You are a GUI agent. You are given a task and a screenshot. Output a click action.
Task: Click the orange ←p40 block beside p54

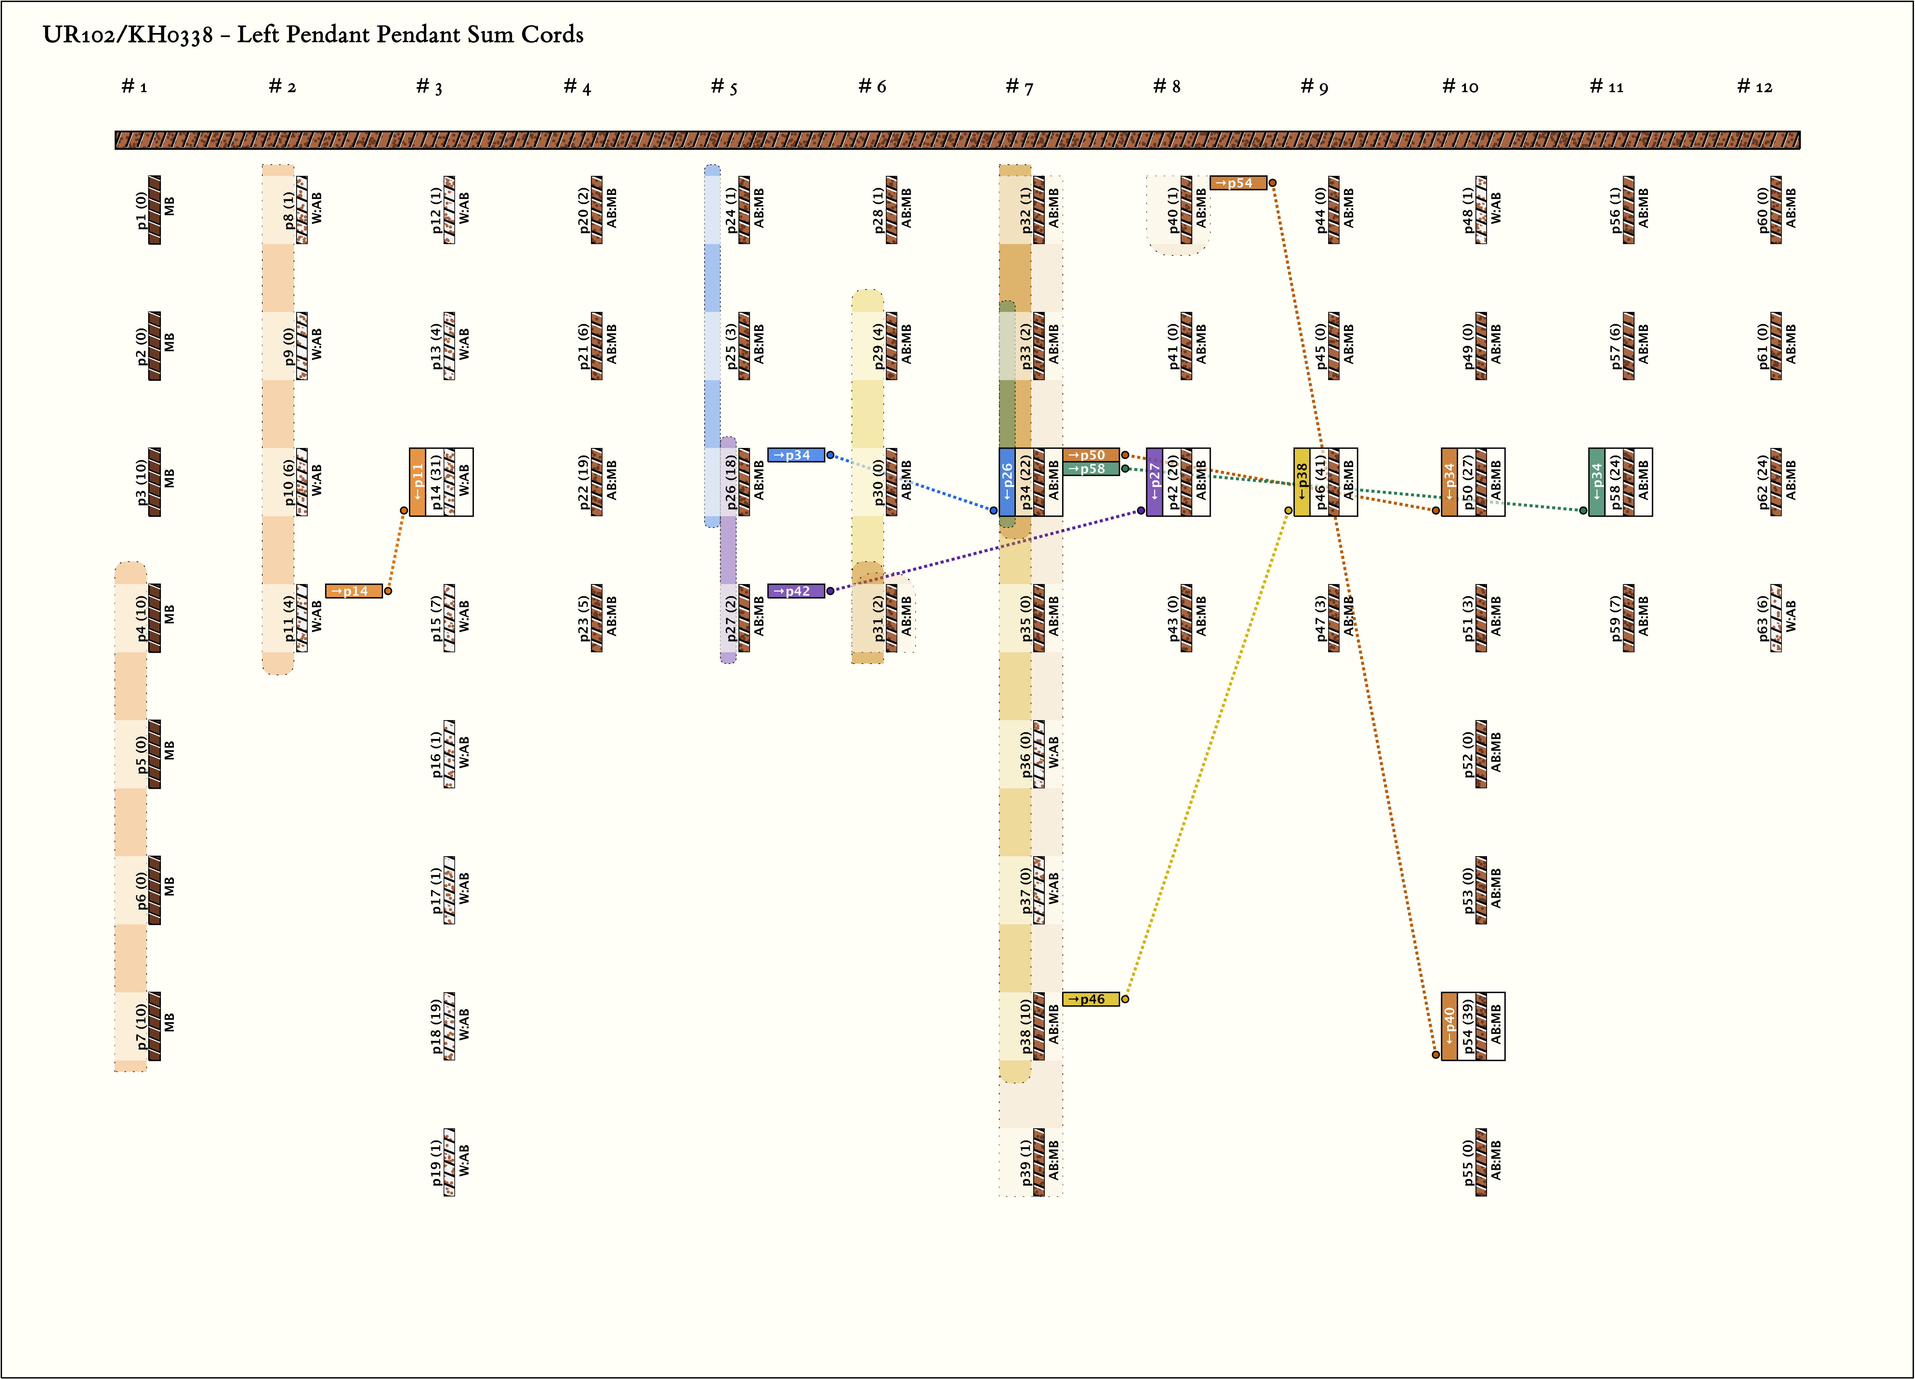tap(1449, 1026)
